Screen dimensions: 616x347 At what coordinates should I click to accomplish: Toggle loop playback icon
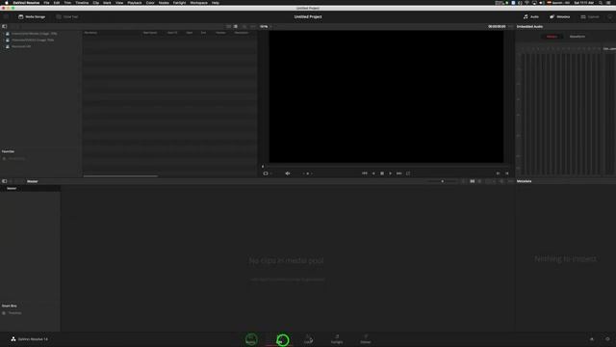coord(408,173)
